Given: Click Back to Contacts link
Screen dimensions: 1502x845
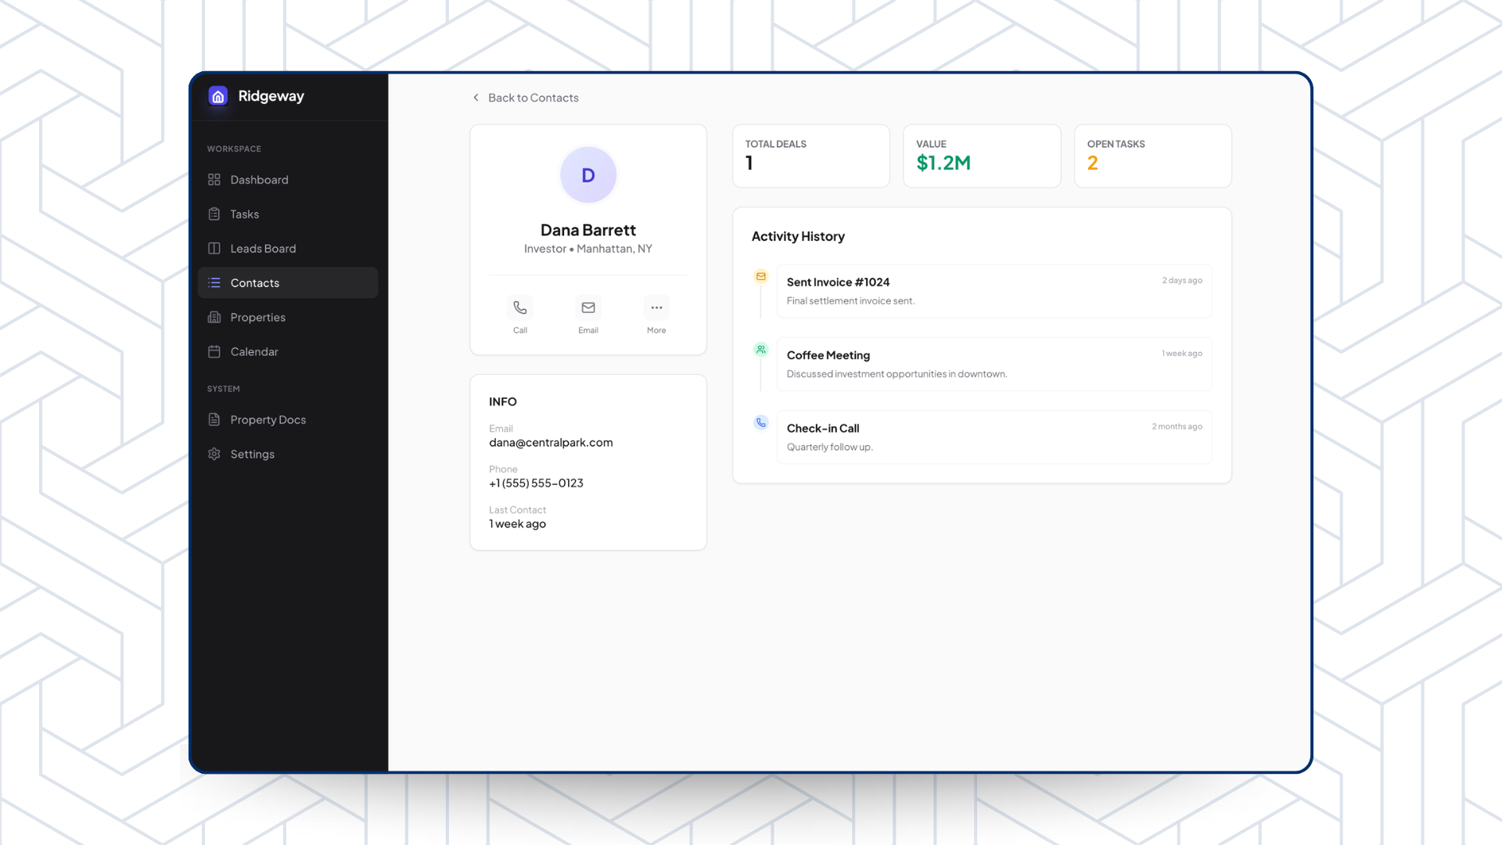Looking at the screenshot, I should coord(533,98).
